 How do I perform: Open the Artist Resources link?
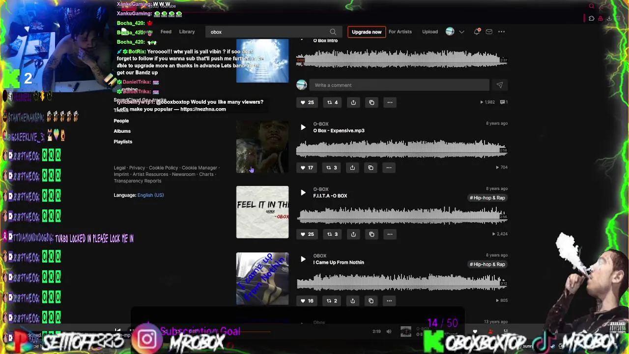click(150, 175)
